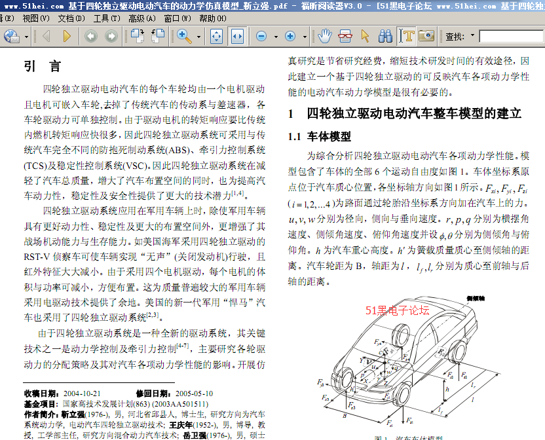Select the zoom-in magnifier tool
Screen dimensions: 545x440
[184, 36]
